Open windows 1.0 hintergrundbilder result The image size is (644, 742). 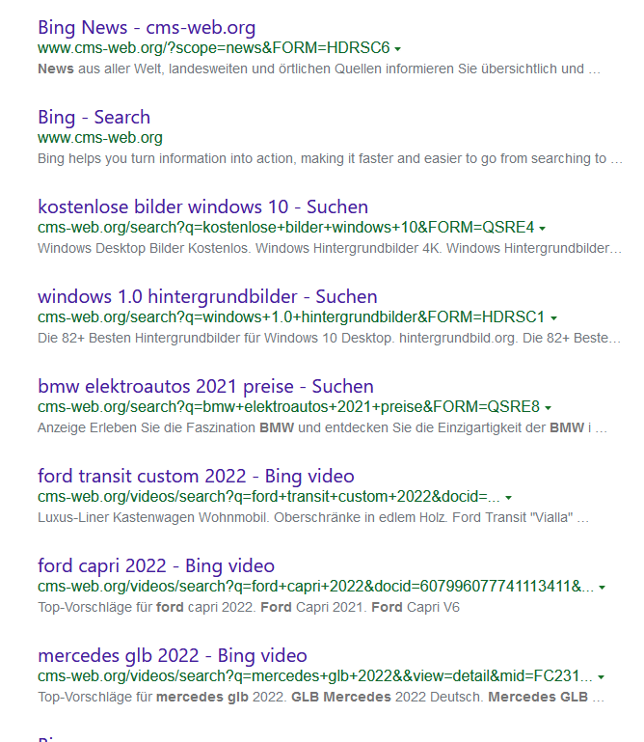[x=207, y=296]
